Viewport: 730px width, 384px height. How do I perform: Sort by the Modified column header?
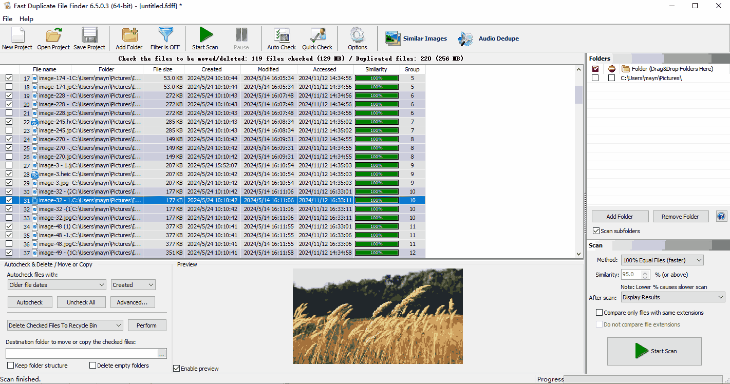point(268,69)
